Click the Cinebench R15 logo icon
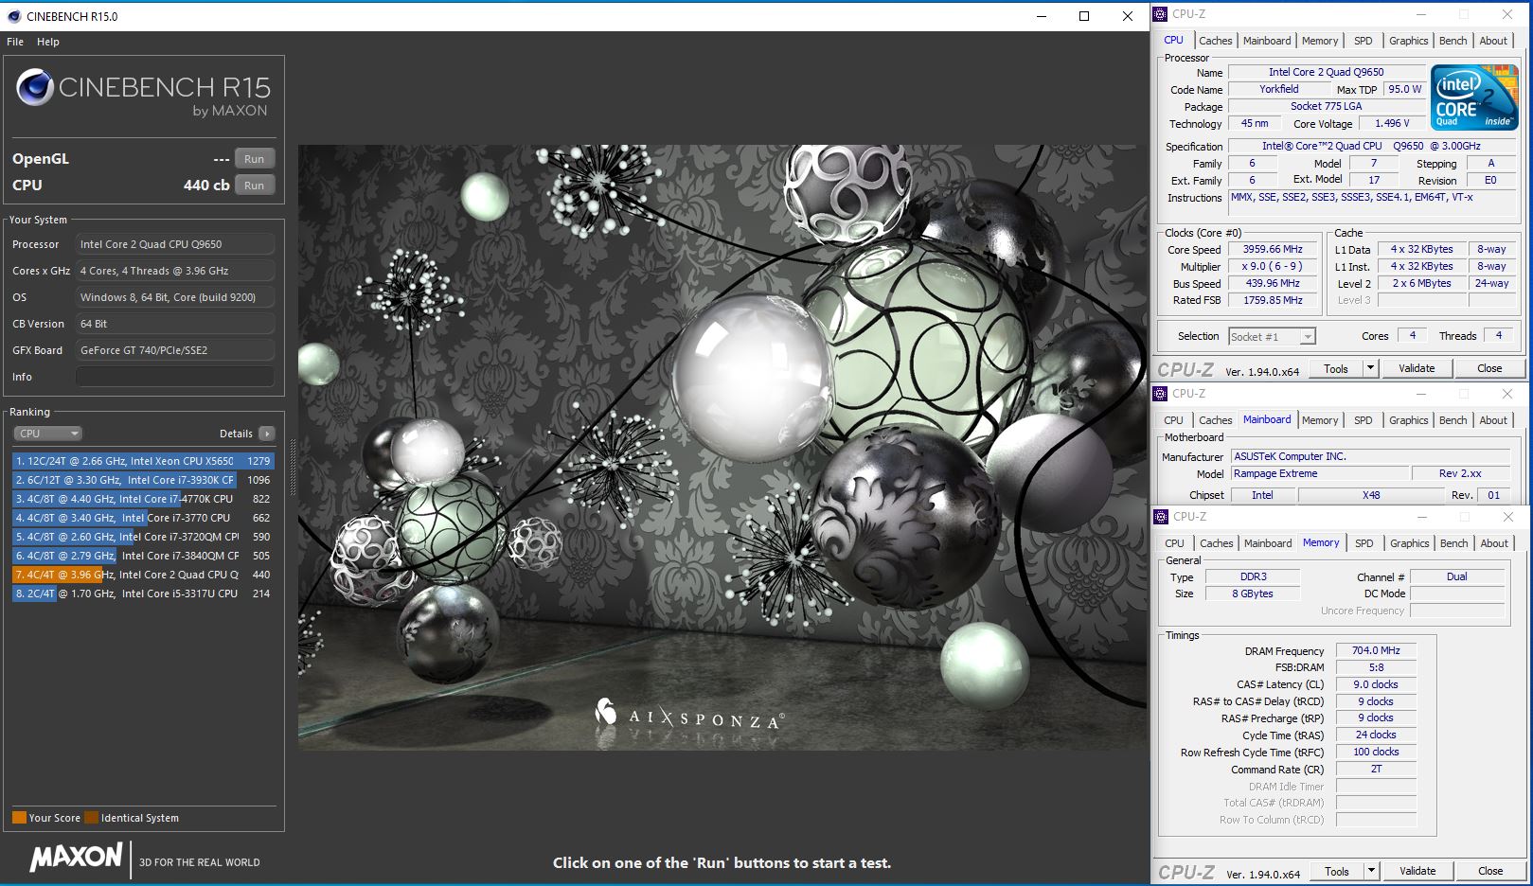1533x886 pixels. [34, 88]
